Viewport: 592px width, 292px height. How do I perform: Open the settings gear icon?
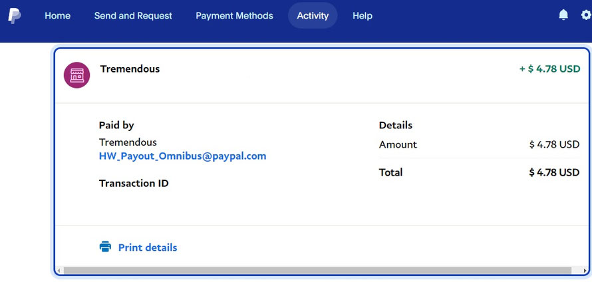[586, 15]
